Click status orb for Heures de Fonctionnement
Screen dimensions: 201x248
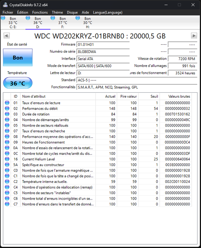pyautogui.click(x=7, y=142)
